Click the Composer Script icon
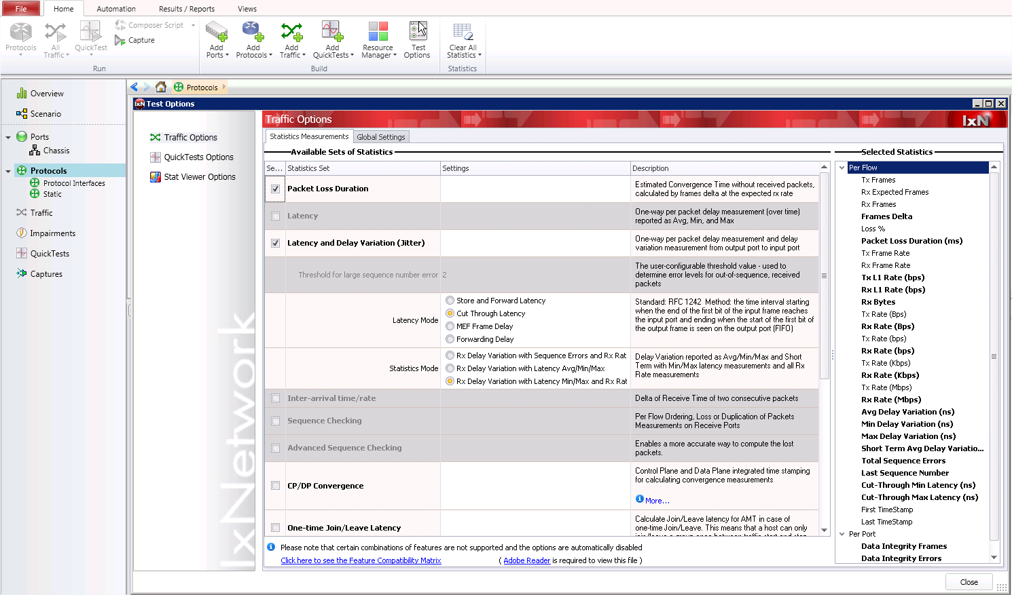Viewport: 1012px width, 595px height. pos(120,25)
